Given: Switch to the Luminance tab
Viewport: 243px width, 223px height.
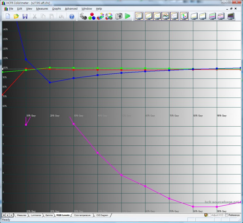Looking at the screenshot, I should (36, 215).
